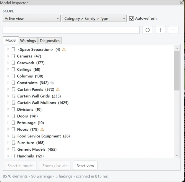Click the minus collapse-all button
The image size is (185, 182).
[173, 30]
